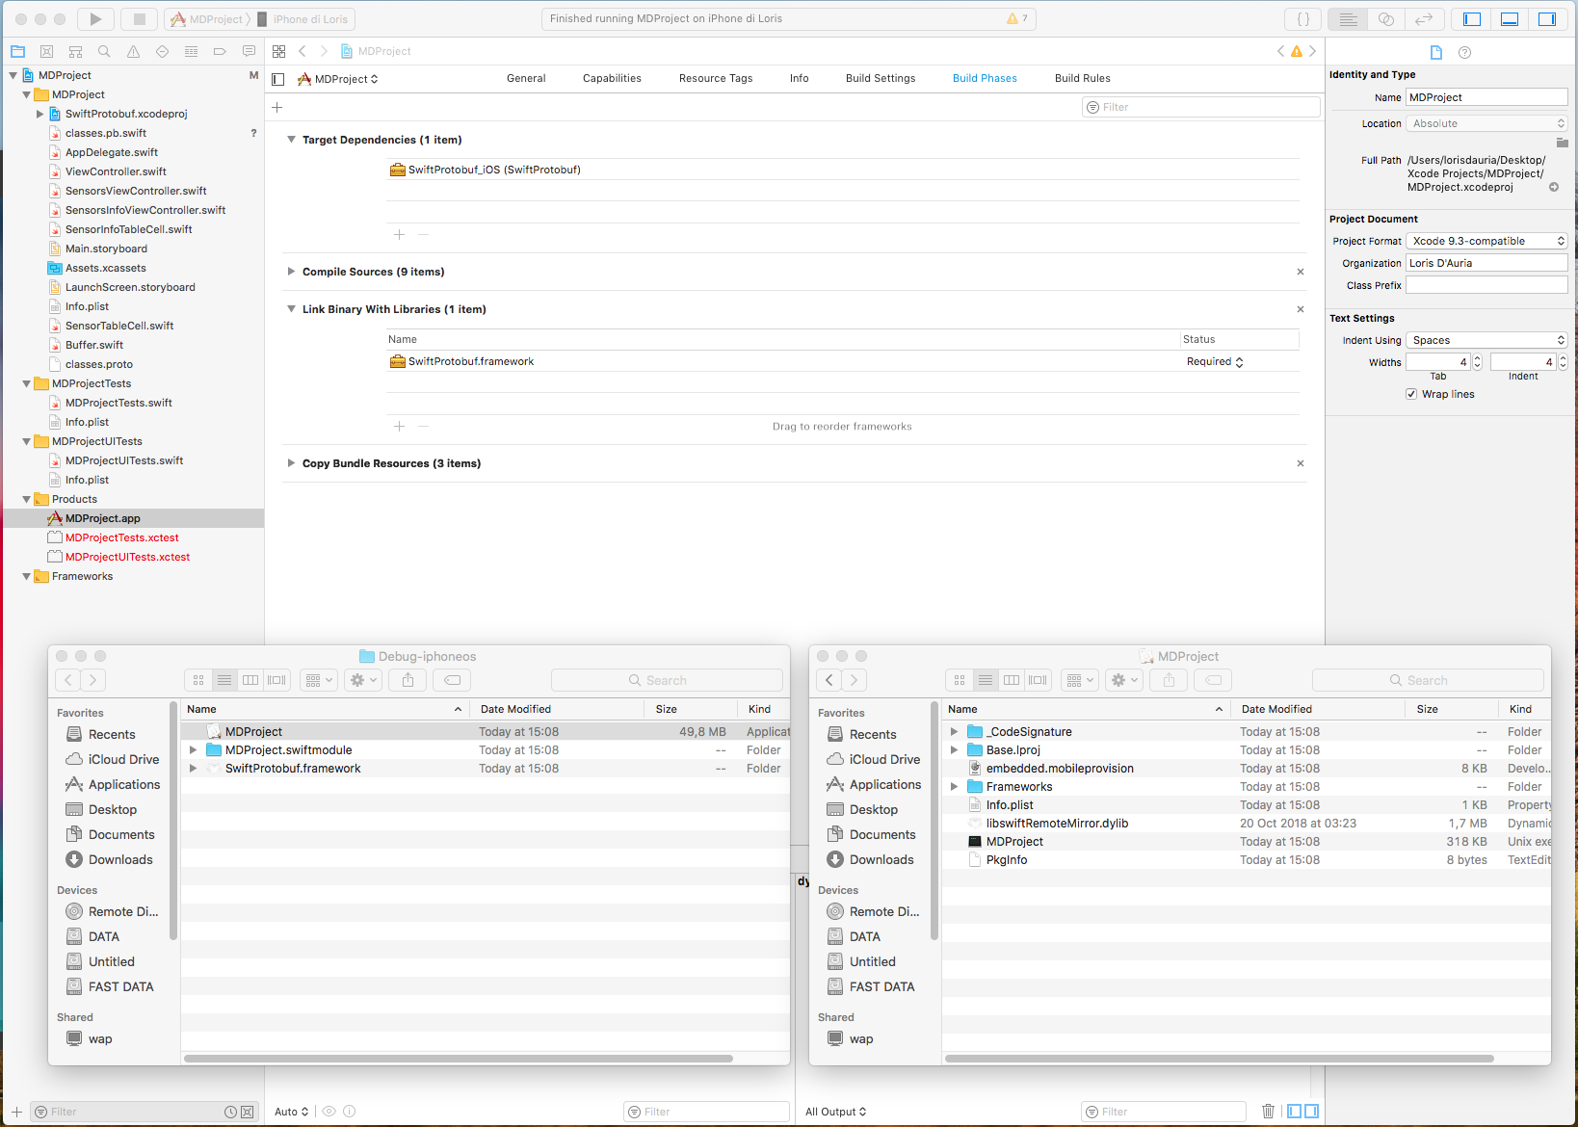The width and height of the screenshot is (1578, 1127).
Task: Toggle the Wrap lines checkbox
Action: tap(1411, 394)
